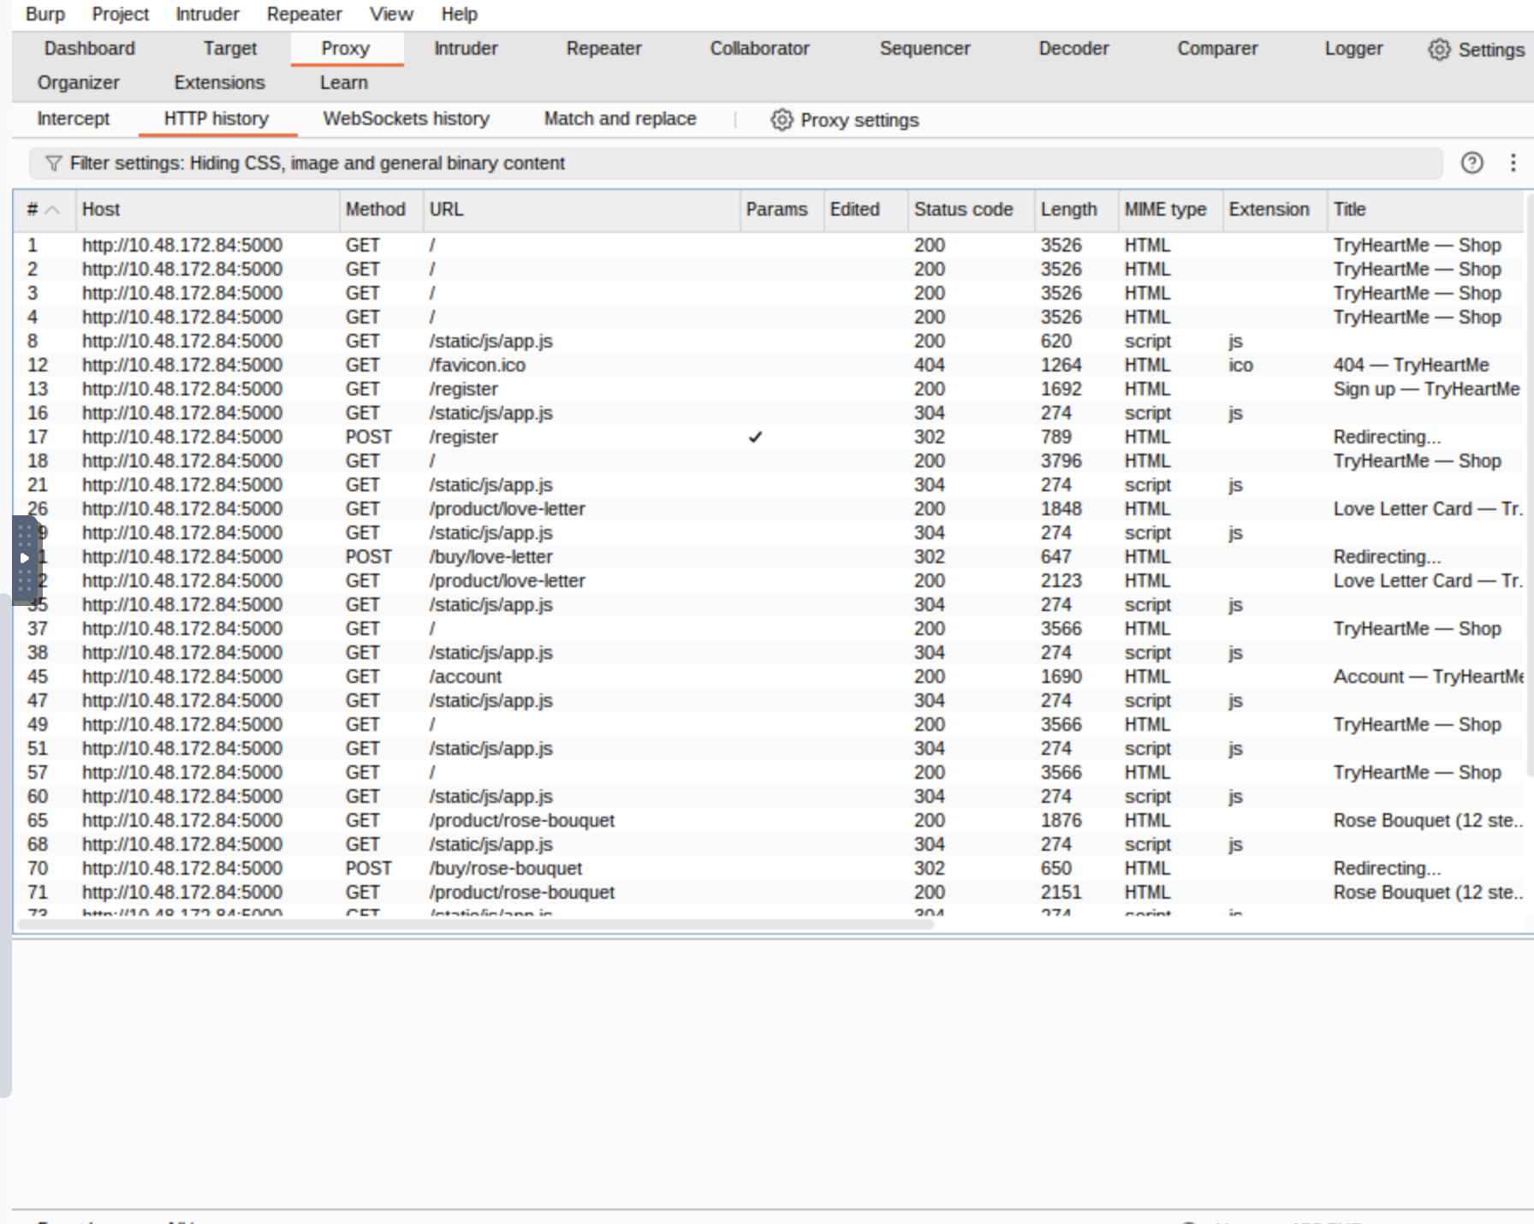
Task: Select the POST /register request row
Action: coord(462,437)
